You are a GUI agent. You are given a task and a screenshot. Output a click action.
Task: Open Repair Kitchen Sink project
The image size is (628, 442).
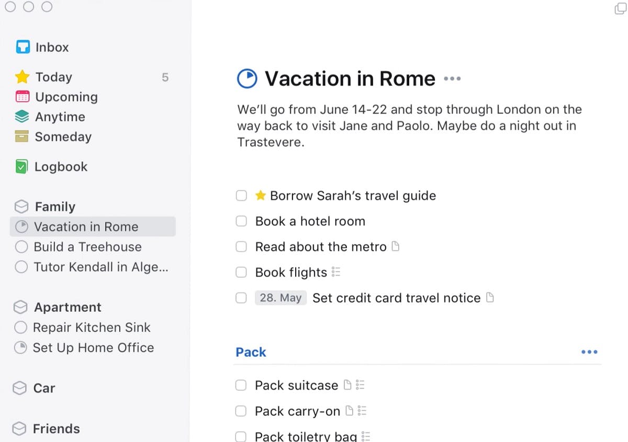pos(92,327)
